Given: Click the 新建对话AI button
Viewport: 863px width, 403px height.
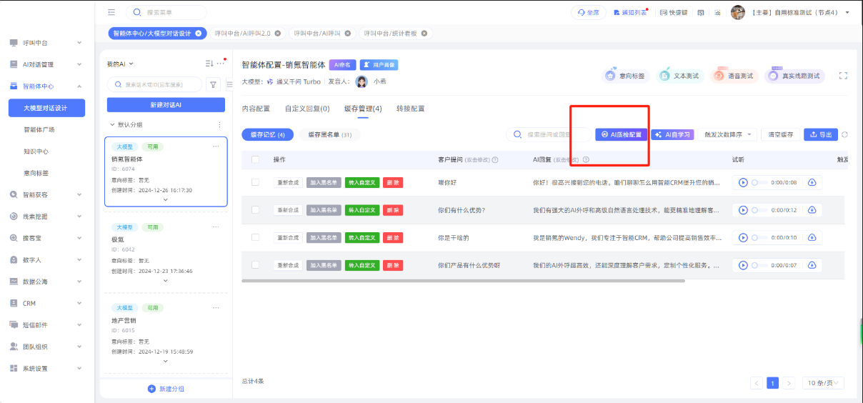Looking at the screenshot, I should click(x=166, y=105).
